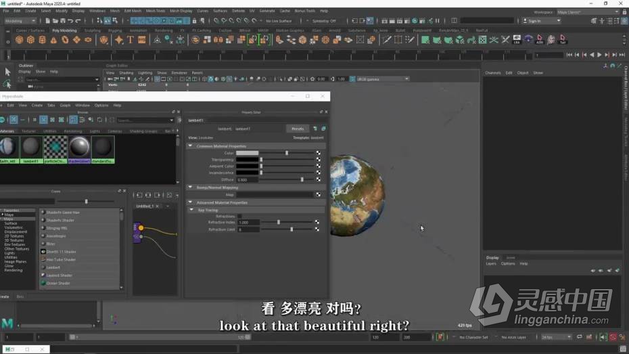This screenshot has height=354, width=629.
Task: Select the standardSurface material thumbnail
Action: coord(103,150)
